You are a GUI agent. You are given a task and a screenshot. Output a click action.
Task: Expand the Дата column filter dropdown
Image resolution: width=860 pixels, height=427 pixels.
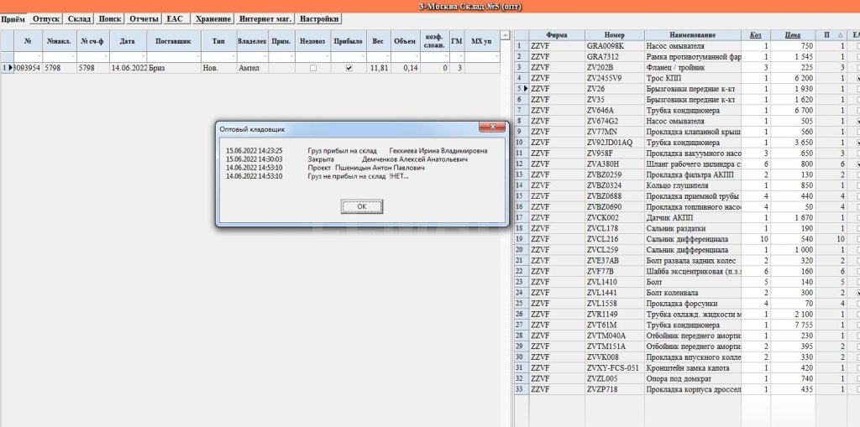[x=143, y=56]
